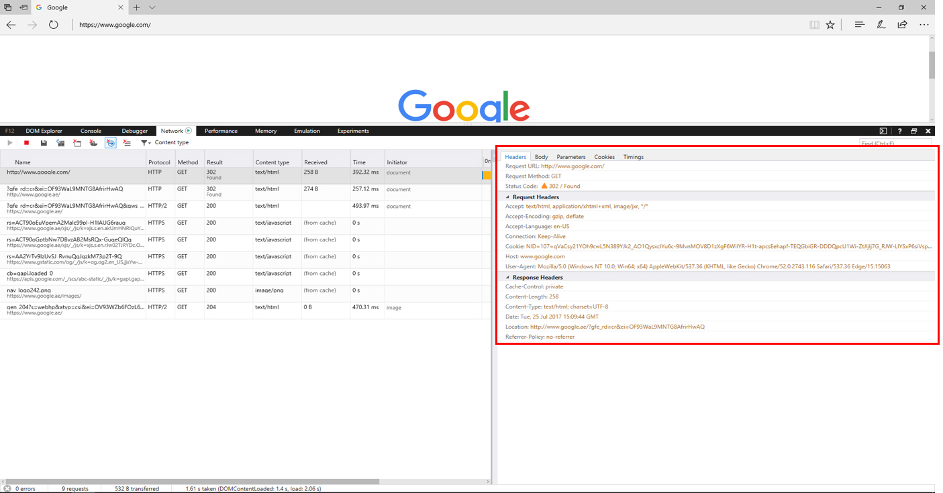
Task: Click the Location header URL link
Action: [x=617, y=327]
